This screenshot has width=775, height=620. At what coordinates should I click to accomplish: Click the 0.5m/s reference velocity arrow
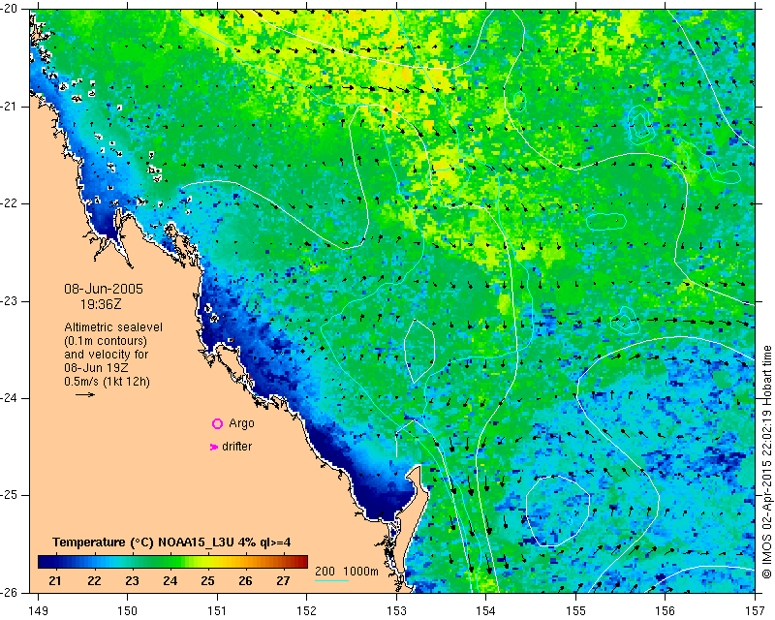(x=85, y=394)
